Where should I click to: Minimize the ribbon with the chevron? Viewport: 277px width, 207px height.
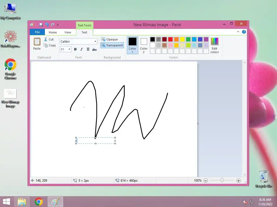[238, 32]
